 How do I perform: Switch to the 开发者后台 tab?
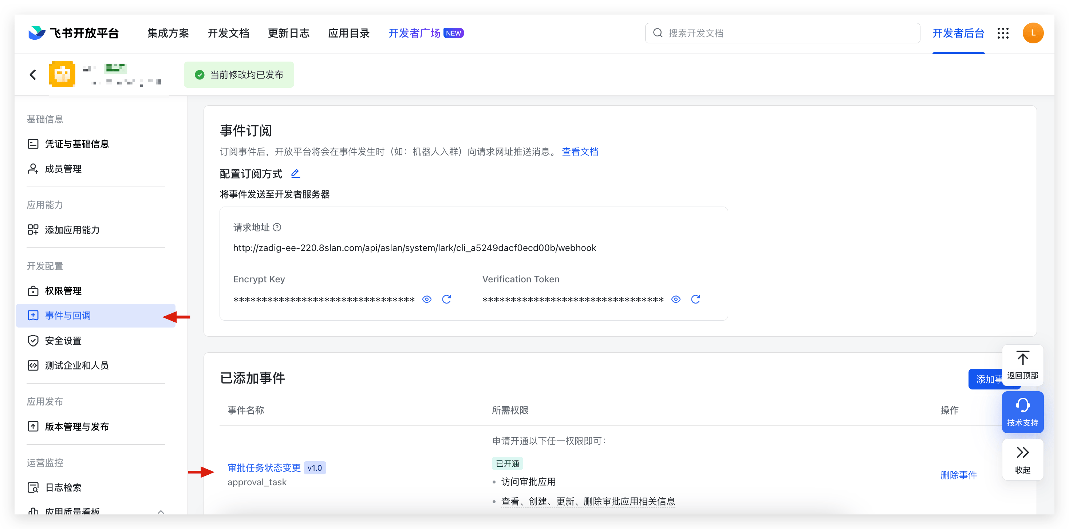pyautogui.click(x=958, y=33)
